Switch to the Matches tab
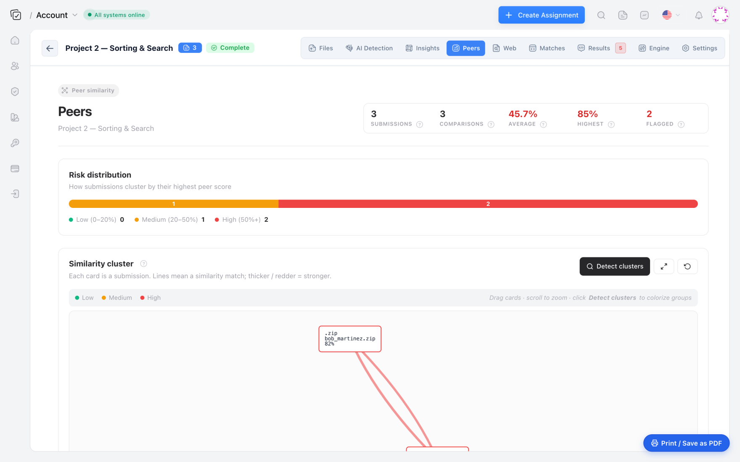The height and width of the screenshot is (462, 740). [547, 48]
